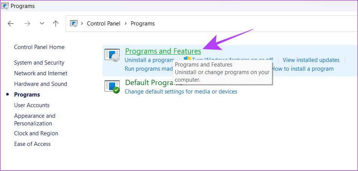Screen dimensions: 358x171
Task: Open the recent locations dropdown chevron
Action: (x=42, y=24)
